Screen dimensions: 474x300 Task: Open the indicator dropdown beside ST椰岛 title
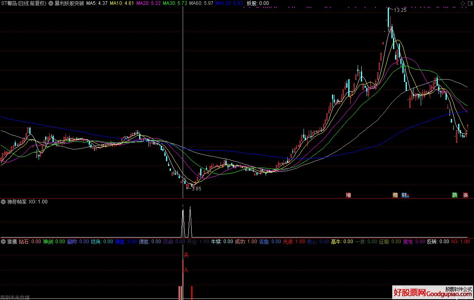tap(51, 3)
